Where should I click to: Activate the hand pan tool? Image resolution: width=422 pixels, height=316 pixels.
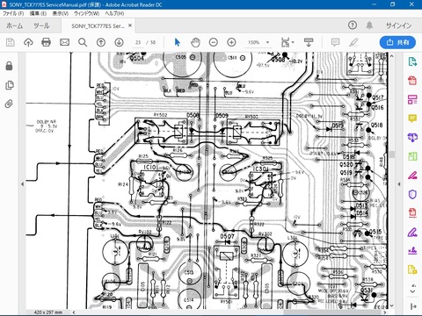click(195, 42)
